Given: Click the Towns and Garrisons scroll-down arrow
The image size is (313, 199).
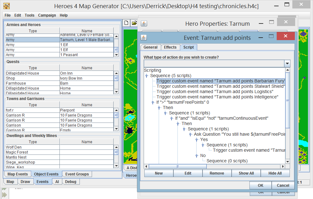Looking at the screenshot, I should pyautogui.click(x=116, y=129).
